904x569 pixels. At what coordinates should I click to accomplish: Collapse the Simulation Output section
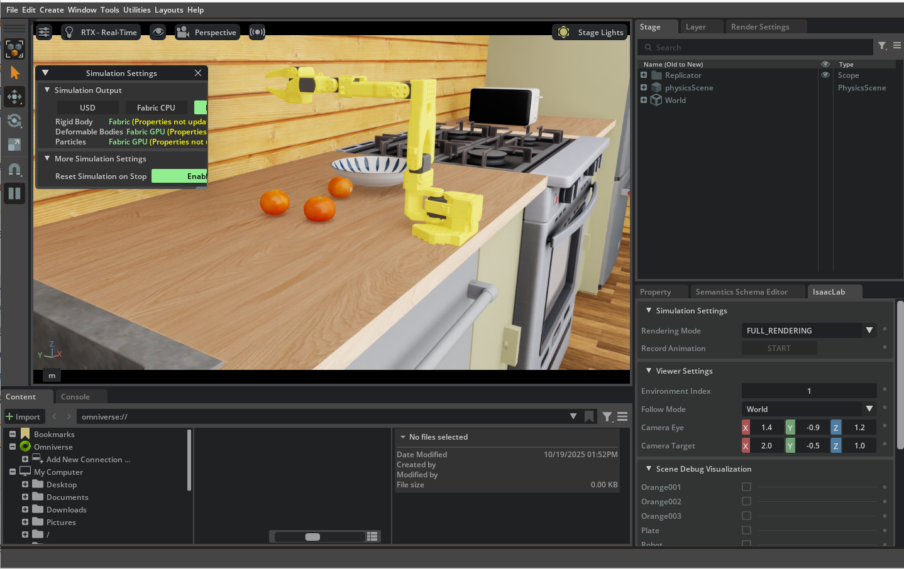pos(47,90)
